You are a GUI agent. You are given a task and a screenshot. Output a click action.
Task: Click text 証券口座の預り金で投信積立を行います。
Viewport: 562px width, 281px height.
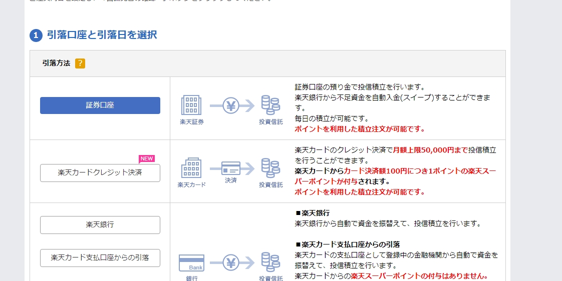(360, 87)
